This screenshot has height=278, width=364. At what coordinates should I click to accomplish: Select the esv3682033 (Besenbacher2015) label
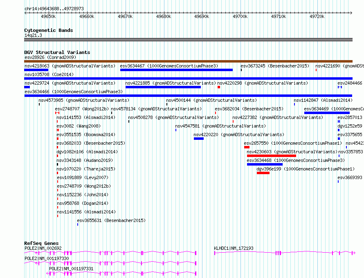[91, 143]
